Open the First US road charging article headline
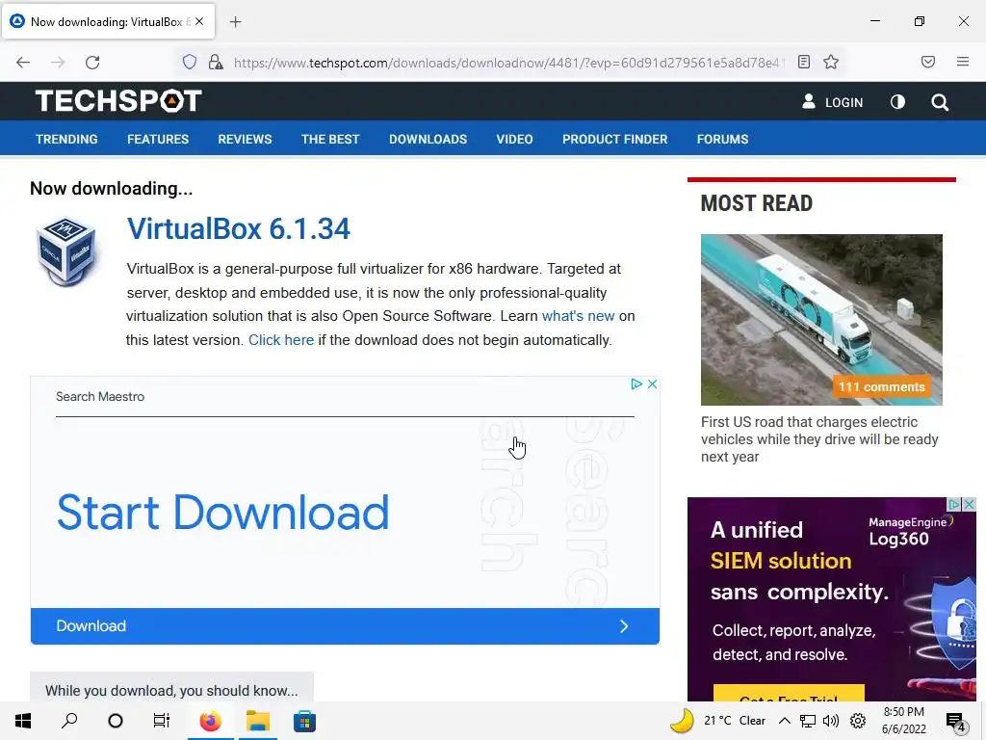 pyautogui.click(x=819, y=439)
